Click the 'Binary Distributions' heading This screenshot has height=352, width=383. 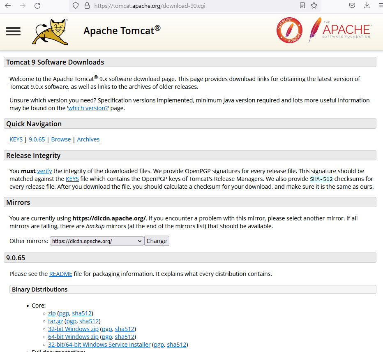click(x=39, y=289)
